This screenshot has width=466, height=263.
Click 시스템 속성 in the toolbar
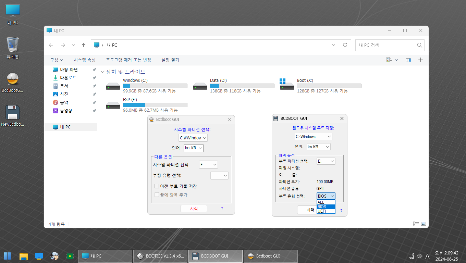pos(85,60)
